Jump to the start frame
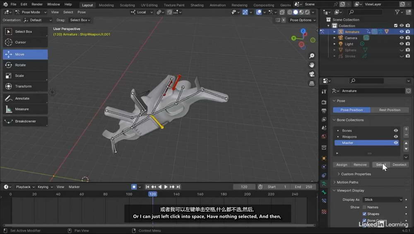Screen dimensions: 414x234 [147, 187]
